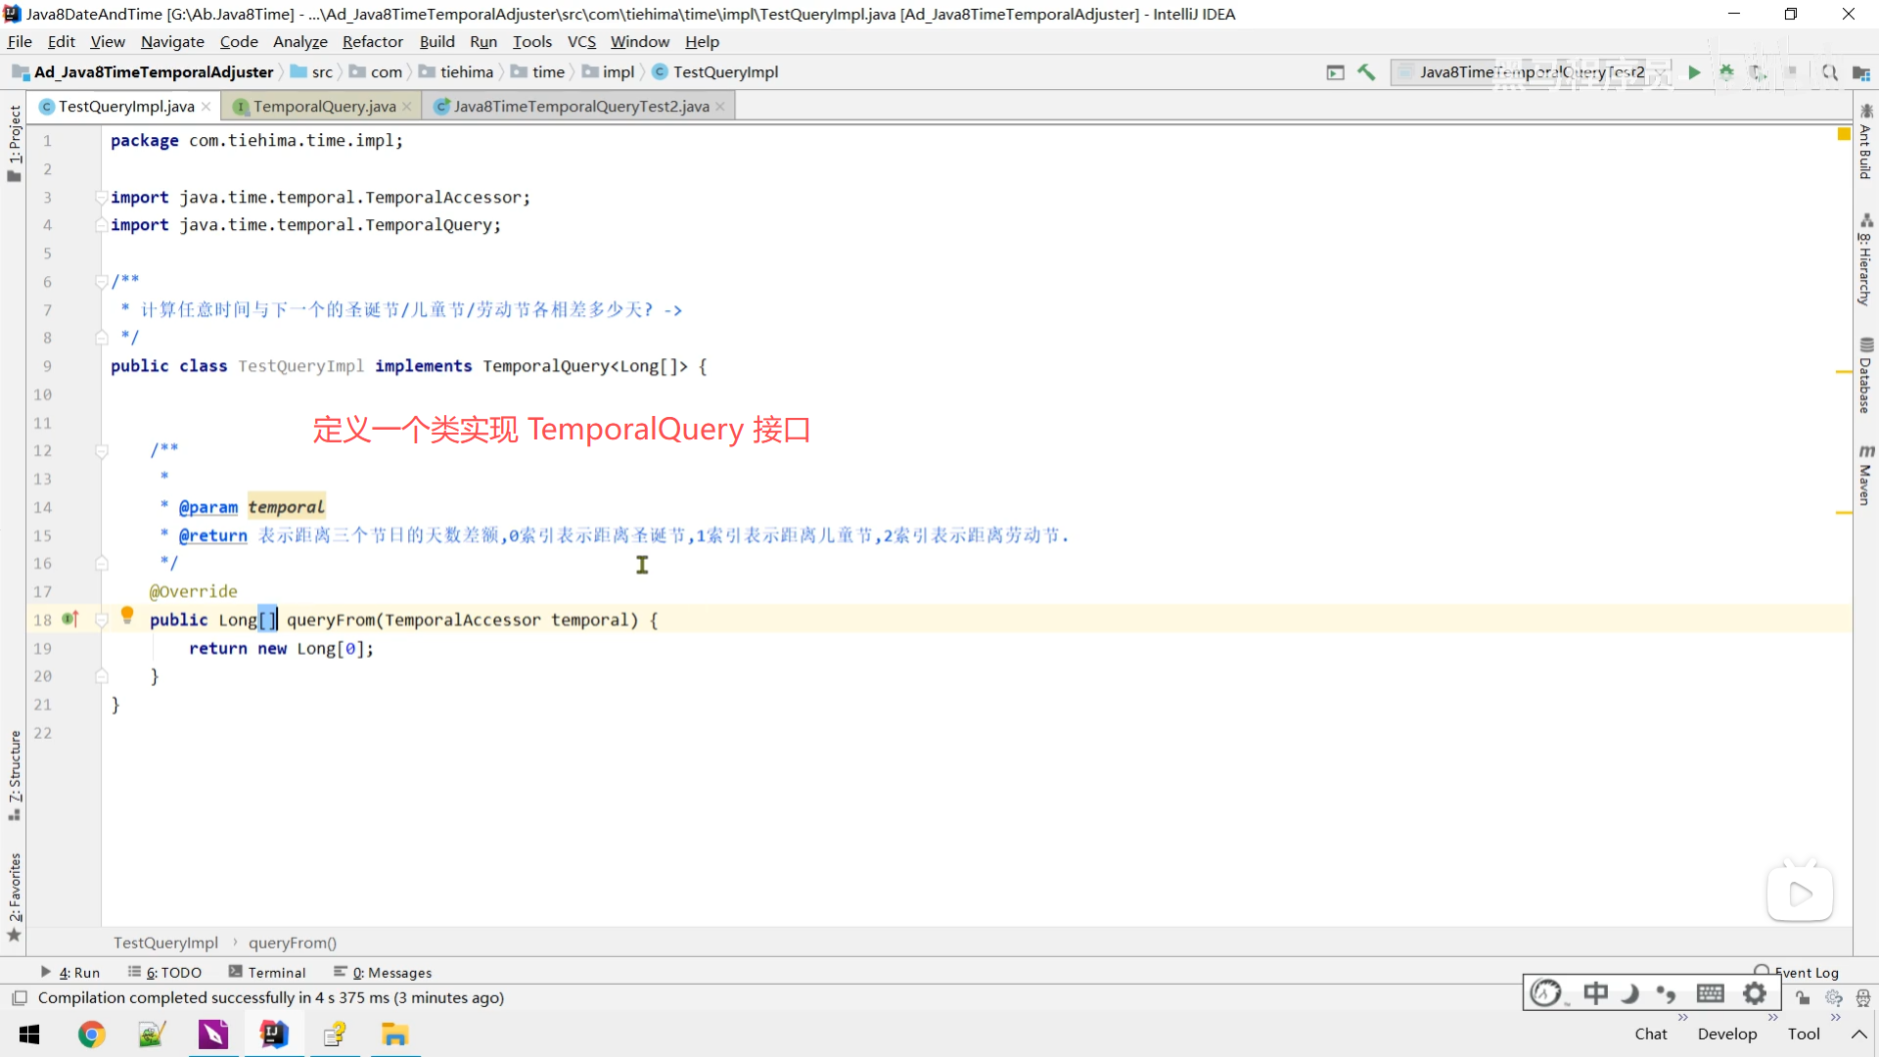Image resolution: width=1879 pixels, height=1057 pixels.
Task: Click the Debug bug icon
Action: point(1726,72)
